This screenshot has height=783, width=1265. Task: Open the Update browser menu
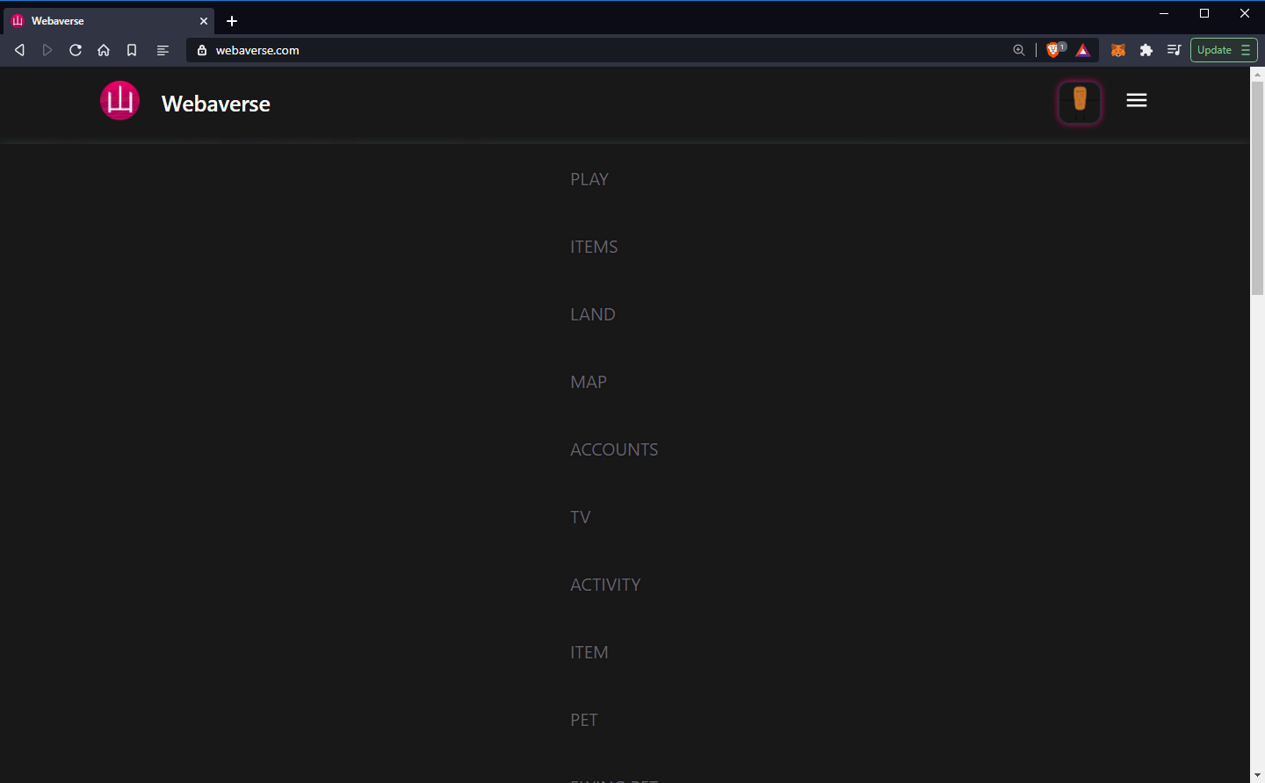coord(1223,50)
